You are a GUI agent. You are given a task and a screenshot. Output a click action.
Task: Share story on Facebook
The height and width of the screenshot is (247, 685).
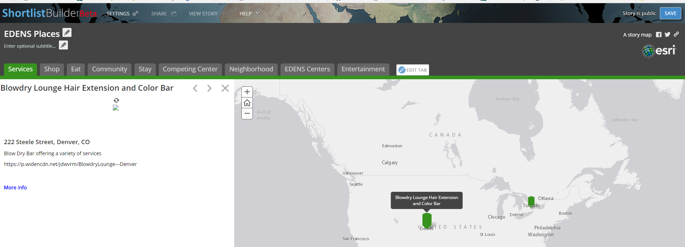[x=658, y=35]
